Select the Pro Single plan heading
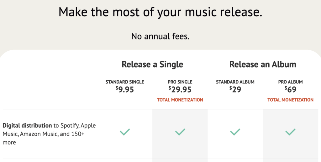 click(x=180, y=82)
